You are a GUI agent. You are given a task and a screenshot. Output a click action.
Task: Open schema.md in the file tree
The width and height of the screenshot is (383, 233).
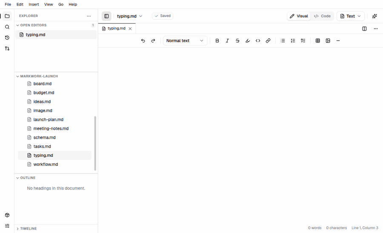[54, 137]
